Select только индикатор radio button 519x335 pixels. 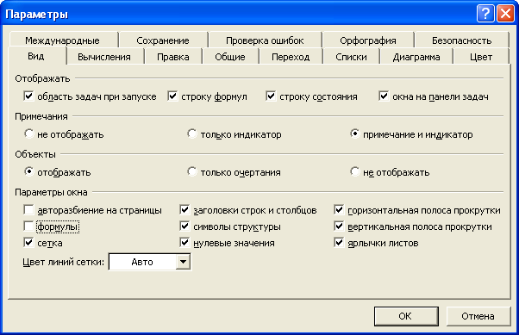click(192, 134)
